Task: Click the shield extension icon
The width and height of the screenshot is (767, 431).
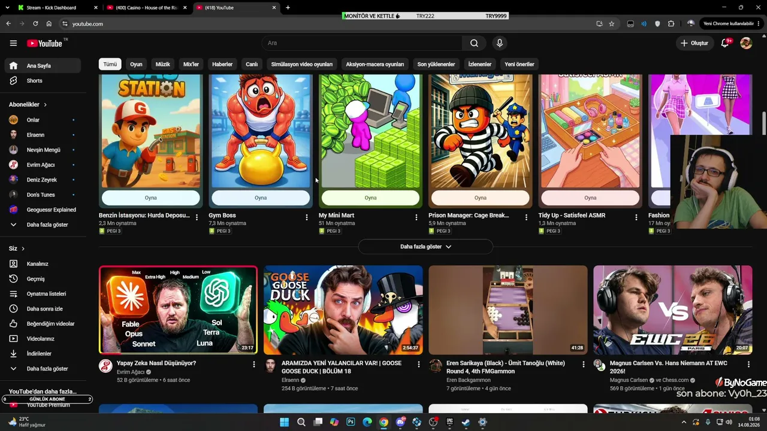Action: click(657, 24)
